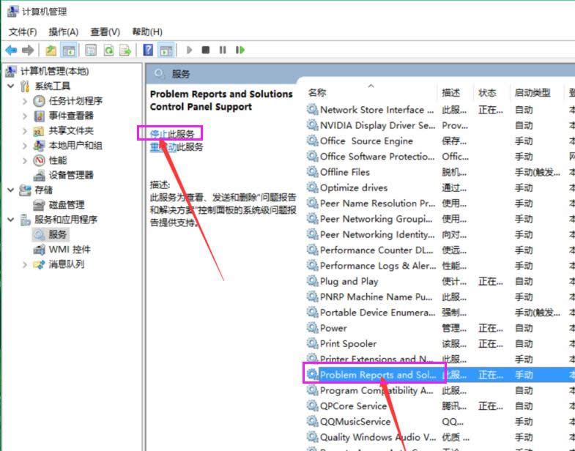This screenshot has width=575, height=451.
Task: Click the Up one level folder icon
Action: coord(51,51)
